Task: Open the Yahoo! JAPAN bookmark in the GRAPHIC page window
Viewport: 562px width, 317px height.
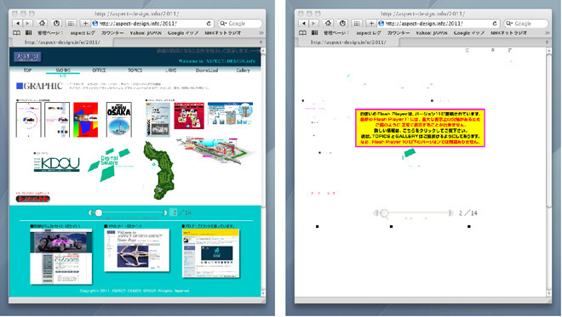Action: point(146,33)
